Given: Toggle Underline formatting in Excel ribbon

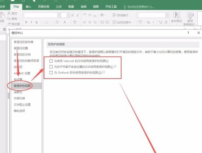Looking at the screenshot, I should tap(36, 22).
